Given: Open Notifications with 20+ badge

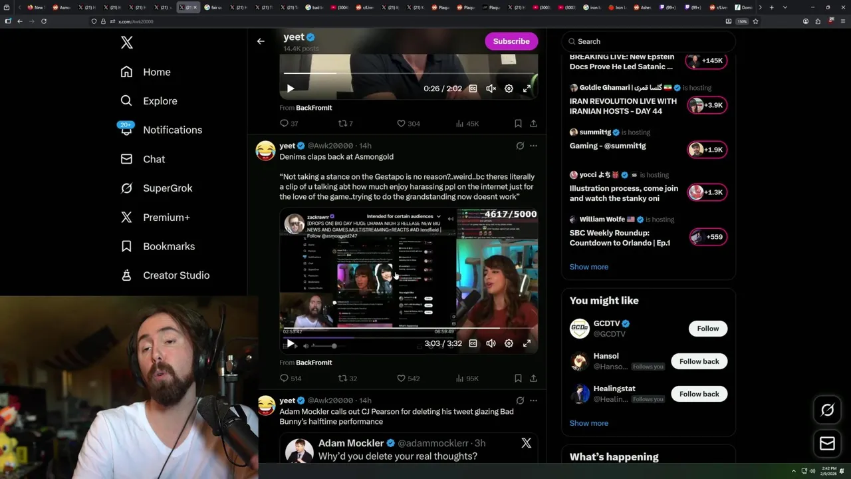Looking at the screenshot, I should tap(160, 130).
